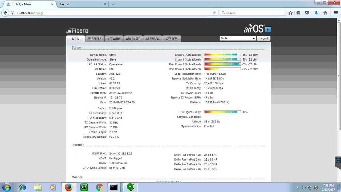The image size is (341, 192).
Task: Click the airOS F logo
Action: click(257, 29)
